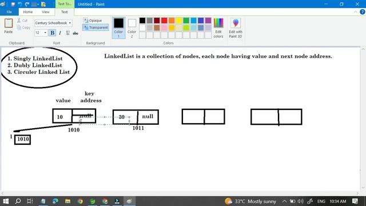Pick the pink color swatch
Image resolution: width=366 pixels, height=206 pixels.
[x=164, y=28]
